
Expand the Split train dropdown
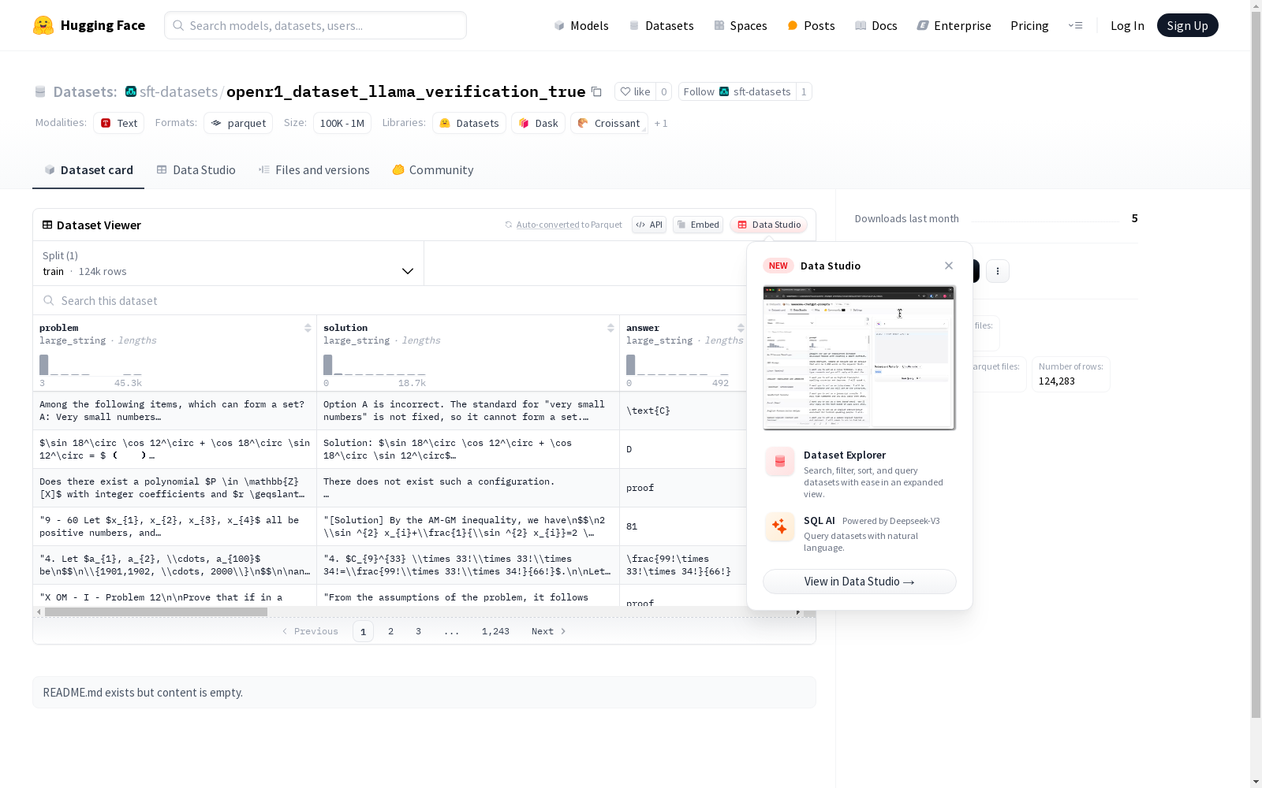(x=229, y=263)
